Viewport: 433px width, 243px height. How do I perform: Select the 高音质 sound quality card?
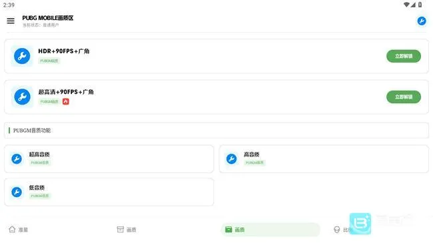[324, 159]
